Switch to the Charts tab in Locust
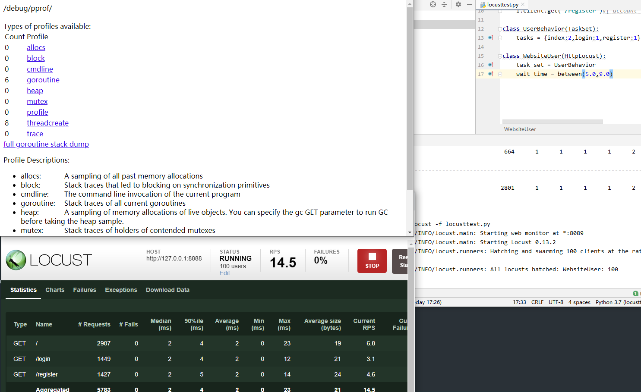Image resolution: width=641 pixels, height=392 pixels. tap(55, 290)
